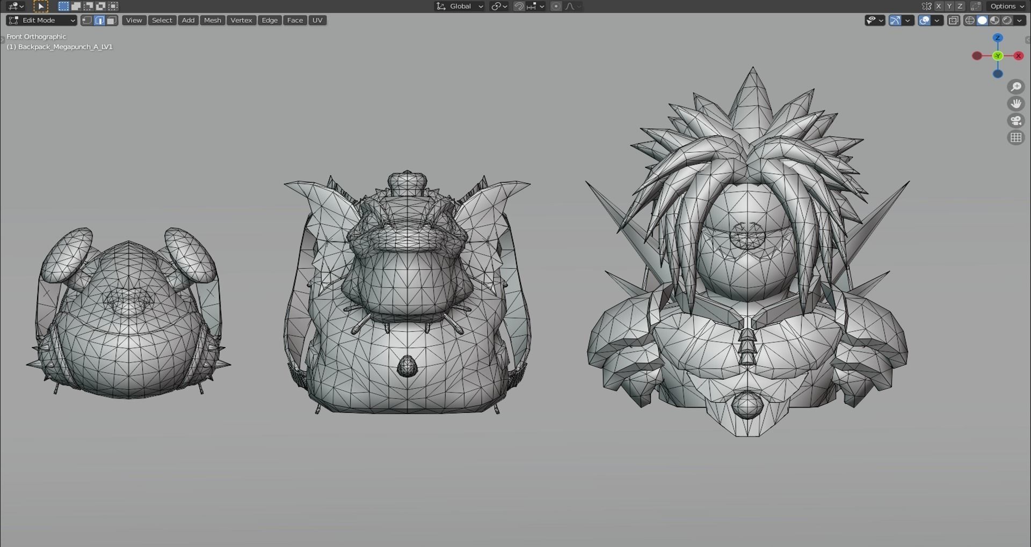Open Global transform orientation dropdown
The image size is (1031, 547).
460,6
